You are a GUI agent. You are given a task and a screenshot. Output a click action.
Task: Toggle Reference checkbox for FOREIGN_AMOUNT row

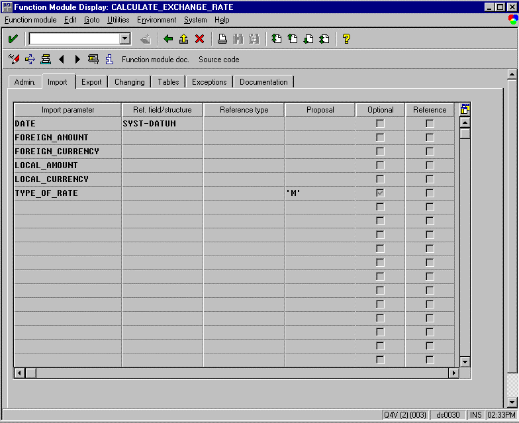pyautogui.click(x=430, y=138)
